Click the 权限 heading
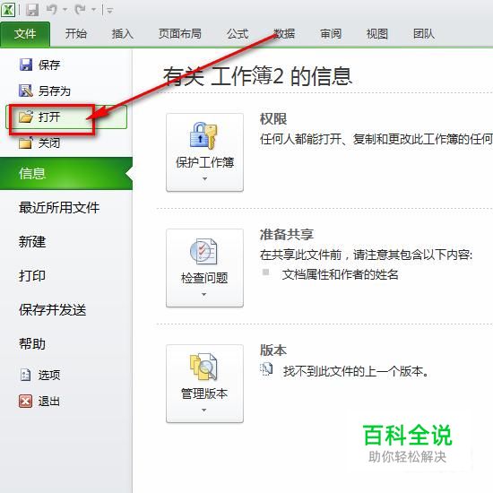The height and width of the screenshot is (493, 493). click(273, 119)
